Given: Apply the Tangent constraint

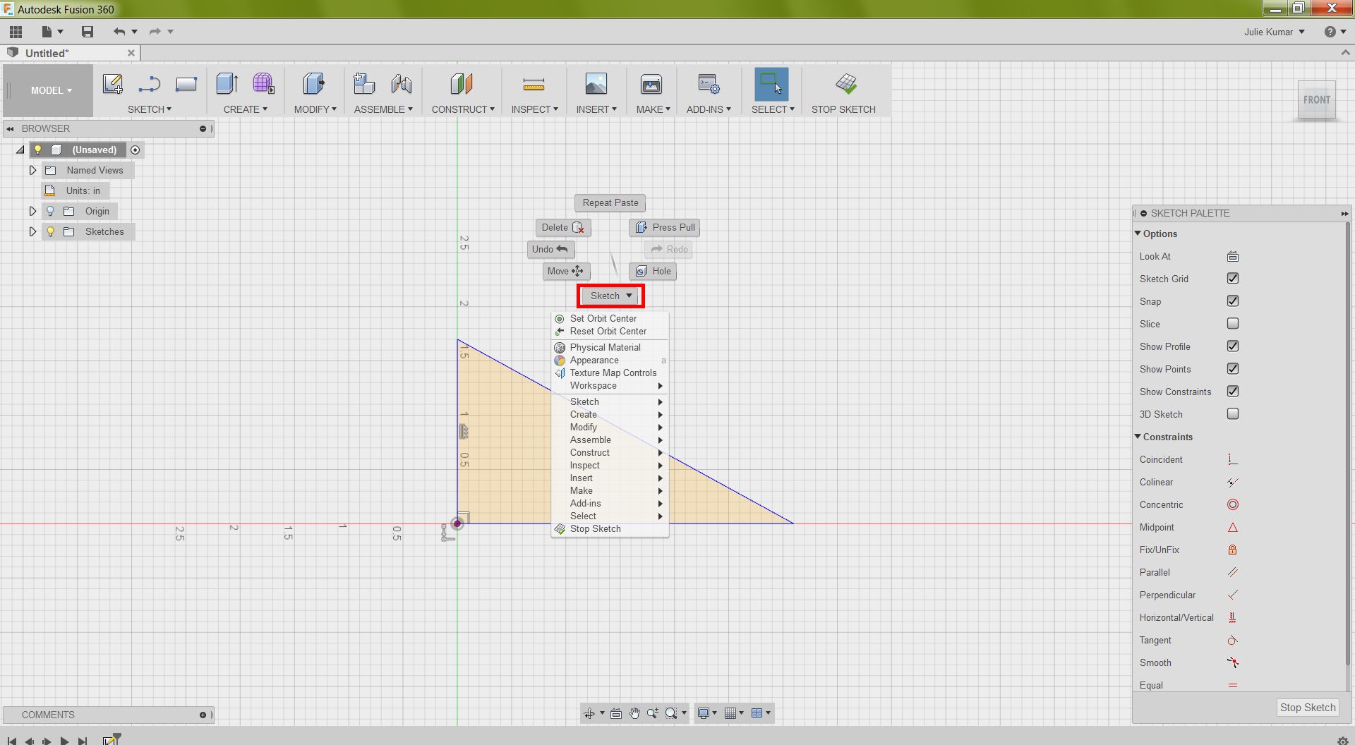Looking at the screenshot, I should (1232, 640).
